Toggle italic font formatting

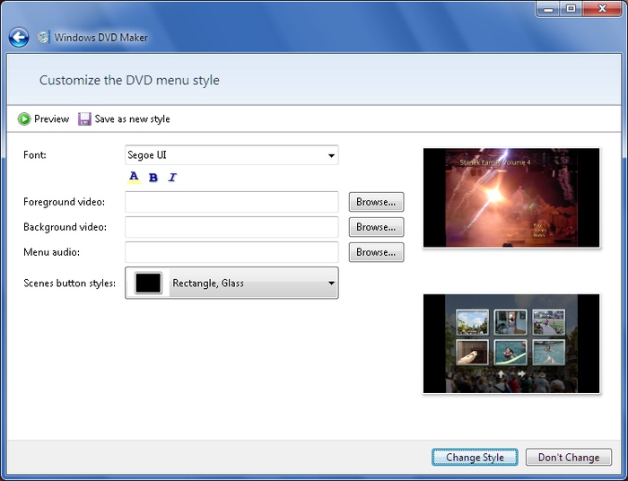click(172, 178)
